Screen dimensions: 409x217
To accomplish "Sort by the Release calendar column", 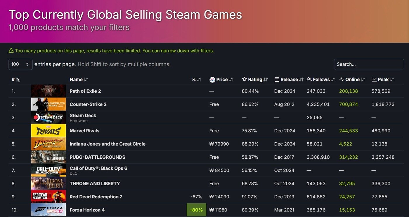I will pos(289,79).
